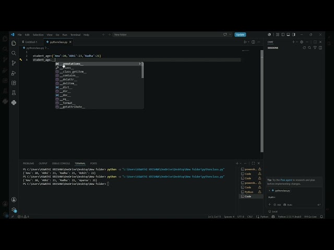
Task: Switch to the PROBLEMS panel tab
Action: coord(28,163)
